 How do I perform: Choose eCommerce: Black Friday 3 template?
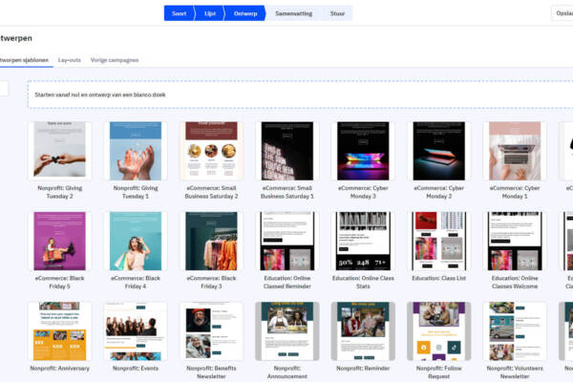(x=211, y=241)
